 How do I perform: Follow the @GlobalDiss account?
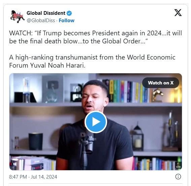pyautogui.click(x=66, y=21)
